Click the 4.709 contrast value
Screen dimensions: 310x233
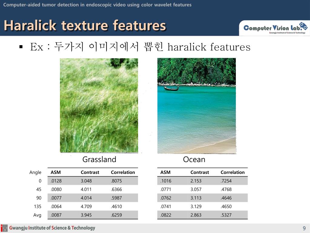click(86, 206)
